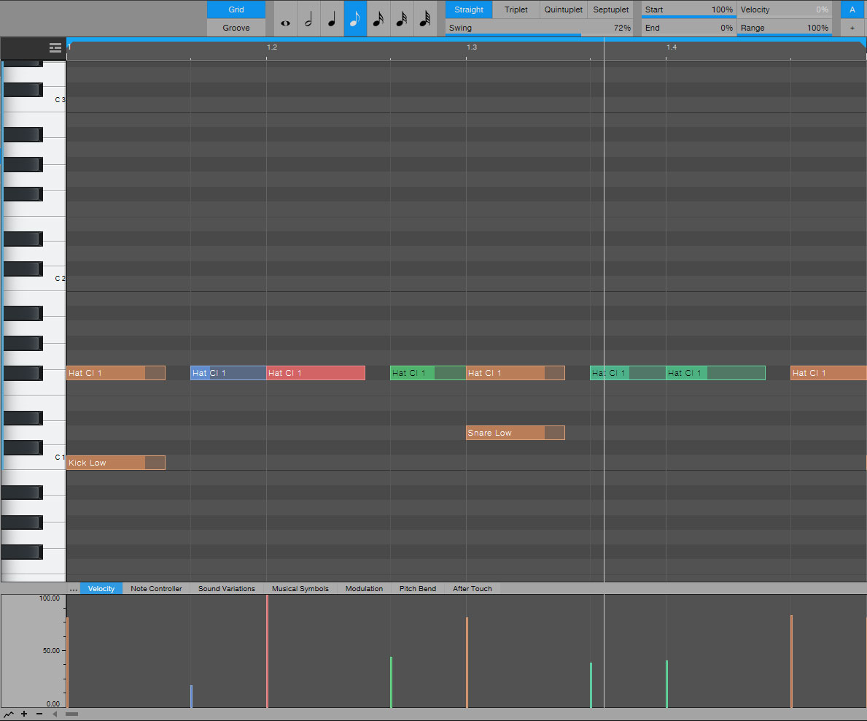Image resolution: width=867 pixels, height=721 pixels.
Task: Switch to Grid quantize mode
Action: (236, 9)
